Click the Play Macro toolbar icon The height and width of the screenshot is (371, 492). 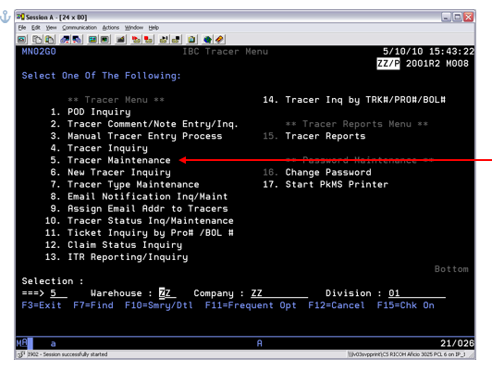coord(164,39)
